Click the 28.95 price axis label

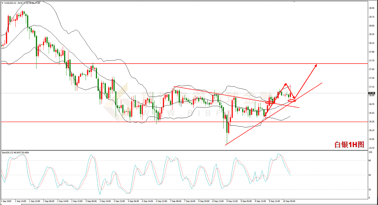pos(371,8)
